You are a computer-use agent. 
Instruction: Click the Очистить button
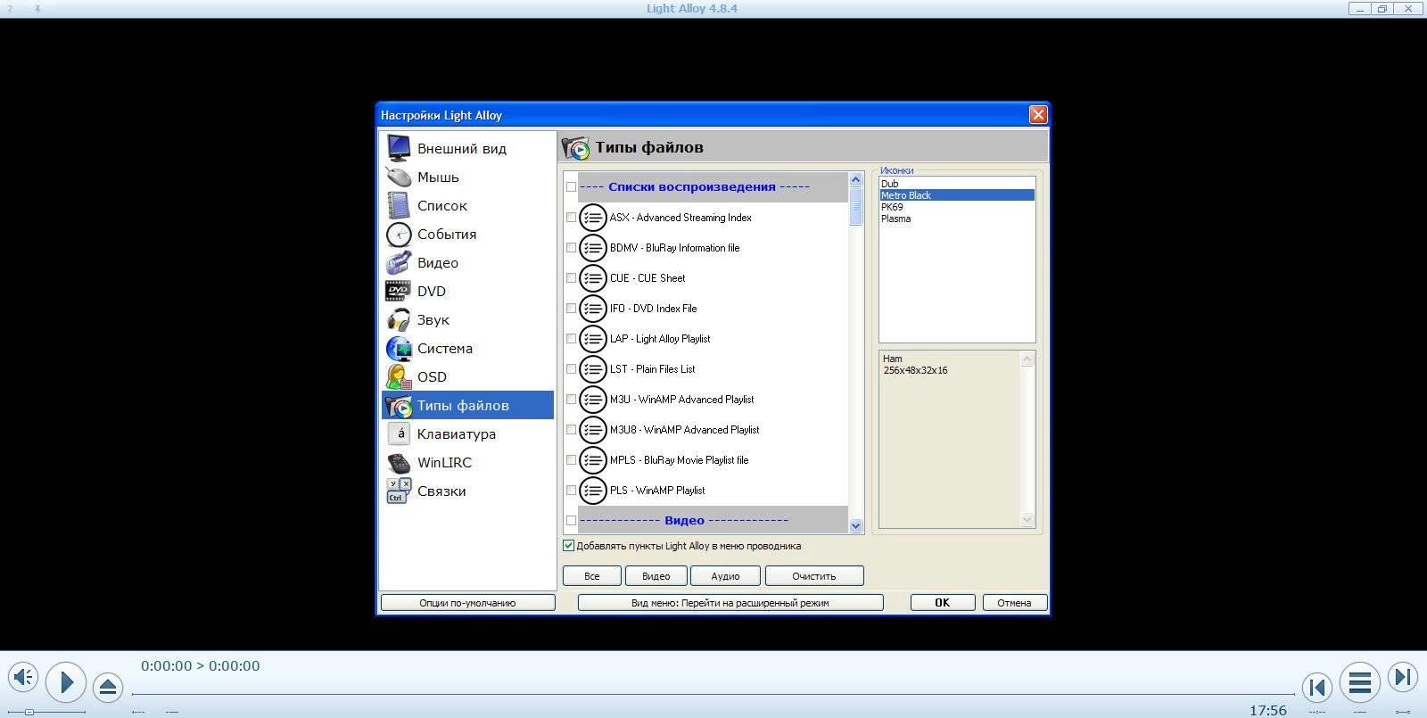(814, 576)
